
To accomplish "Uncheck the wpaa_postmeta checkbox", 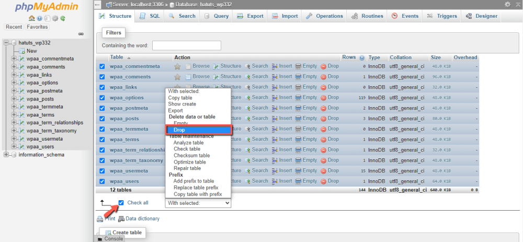I will pos(102,108).
